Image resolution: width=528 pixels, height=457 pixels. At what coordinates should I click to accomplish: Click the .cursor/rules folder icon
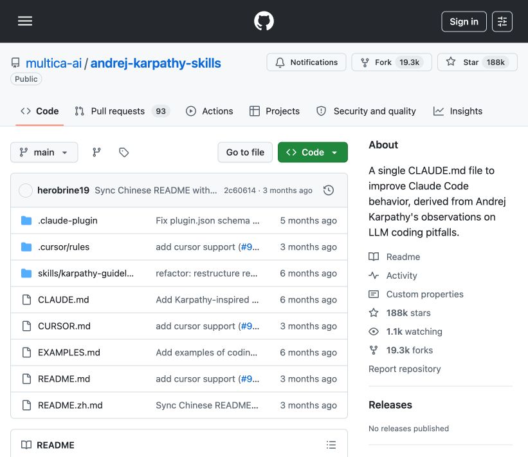pyautogui.click(x=26, y=247)
